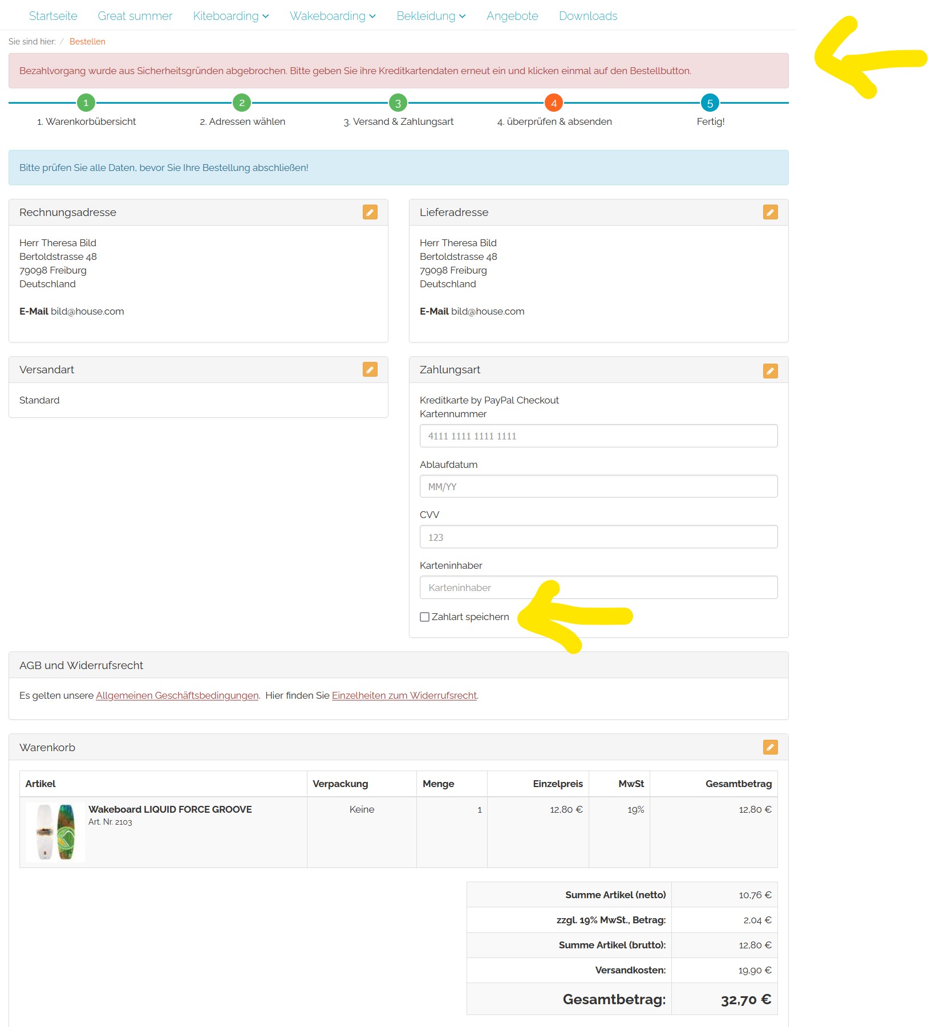Click the Versandart edit pencil icon
This screenshot has width=928, height=1027.
[x=370, y=370]
